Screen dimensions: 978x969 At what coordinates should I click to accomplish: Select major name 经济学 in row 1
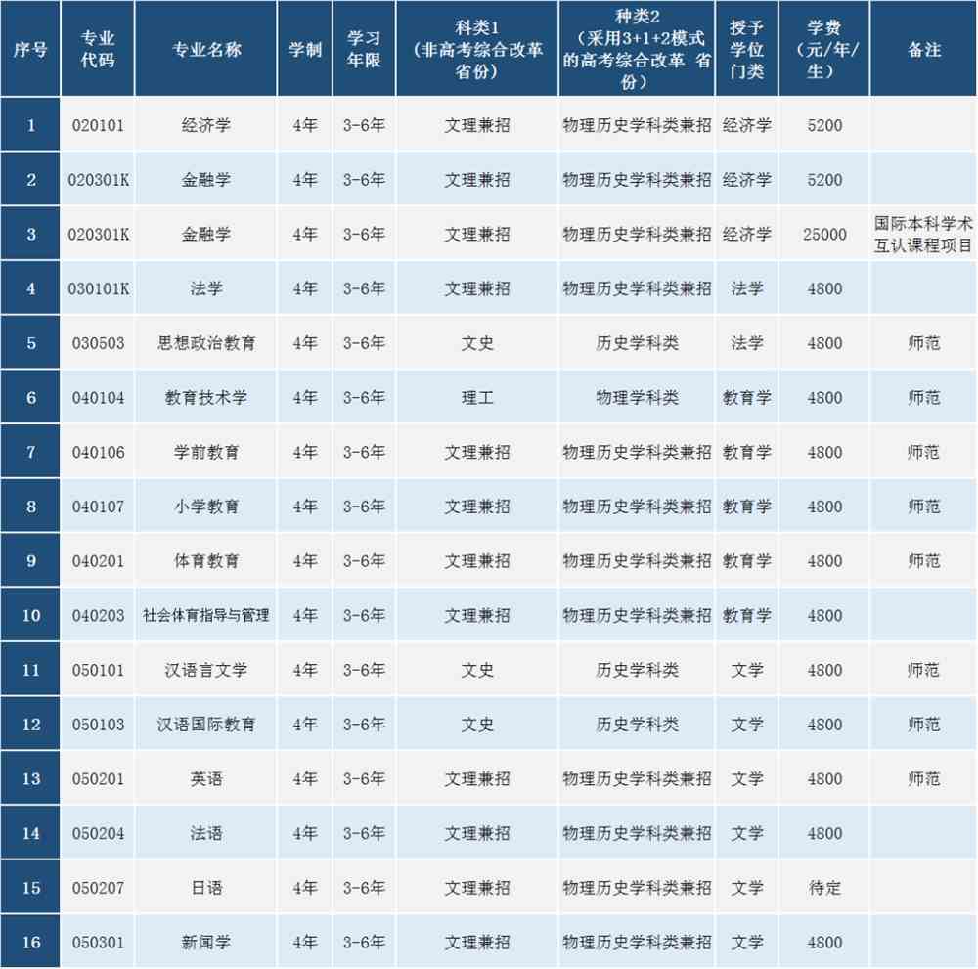tap(205, 125)
